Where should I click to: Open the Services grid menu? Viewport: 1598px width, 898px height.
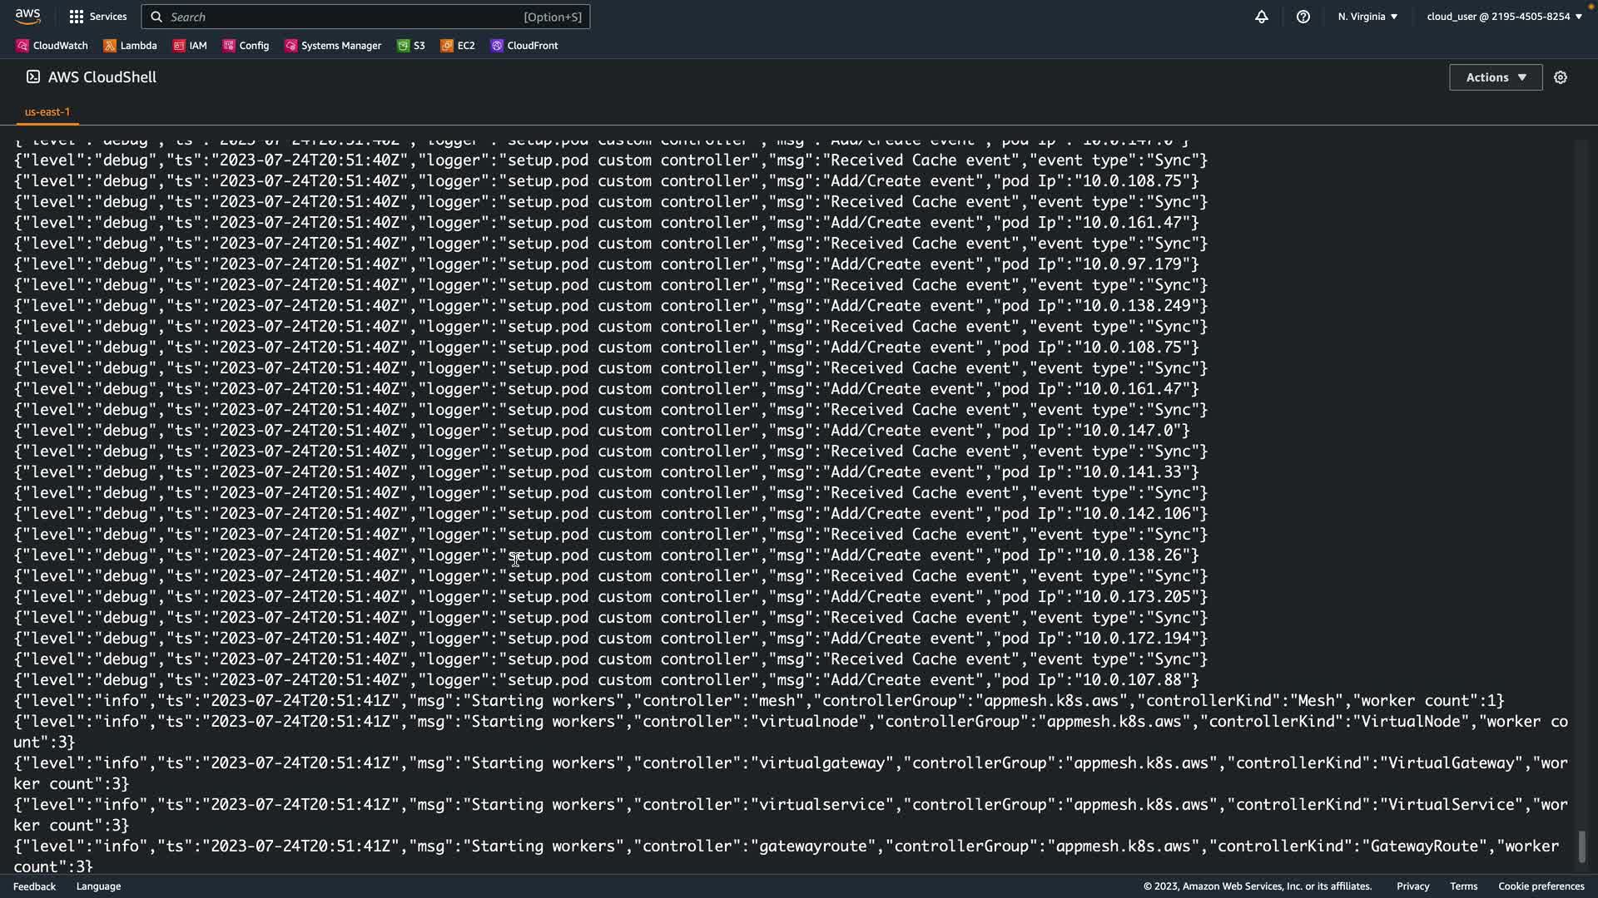[x=97, y=17]
